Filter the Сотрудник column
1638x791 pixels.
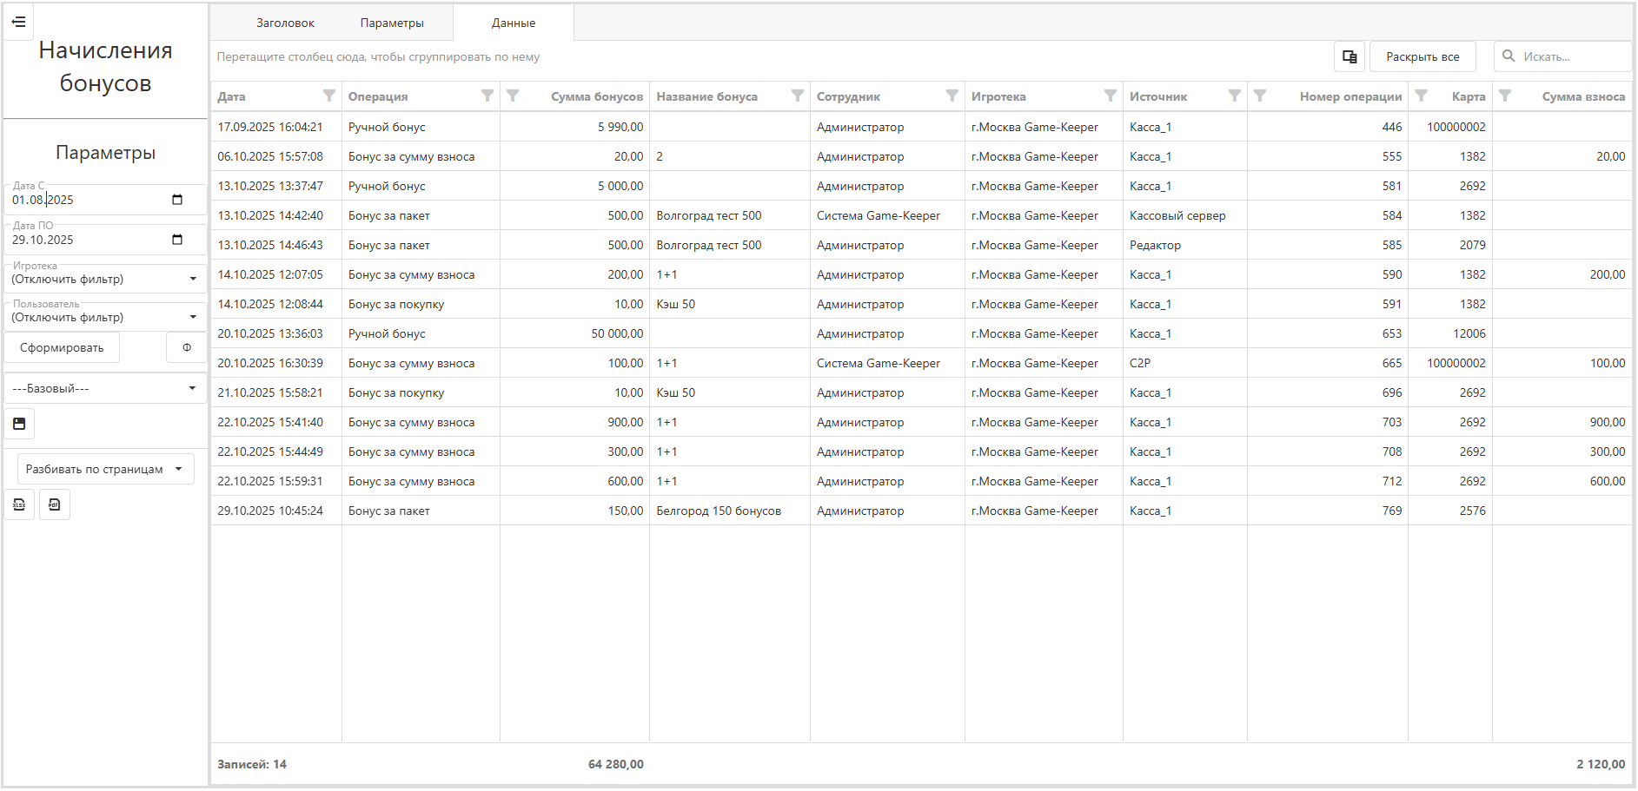coord(952,96)
